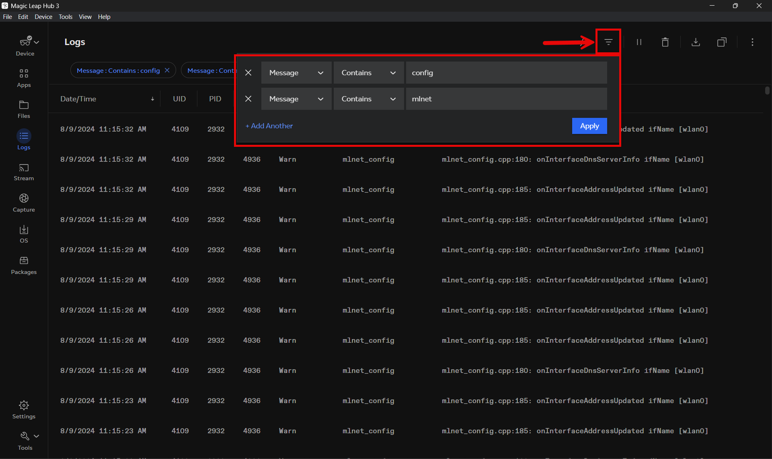Open the three-dot more options menu
Viewport: 772px width, 459px height.
[x=752, y=42]
